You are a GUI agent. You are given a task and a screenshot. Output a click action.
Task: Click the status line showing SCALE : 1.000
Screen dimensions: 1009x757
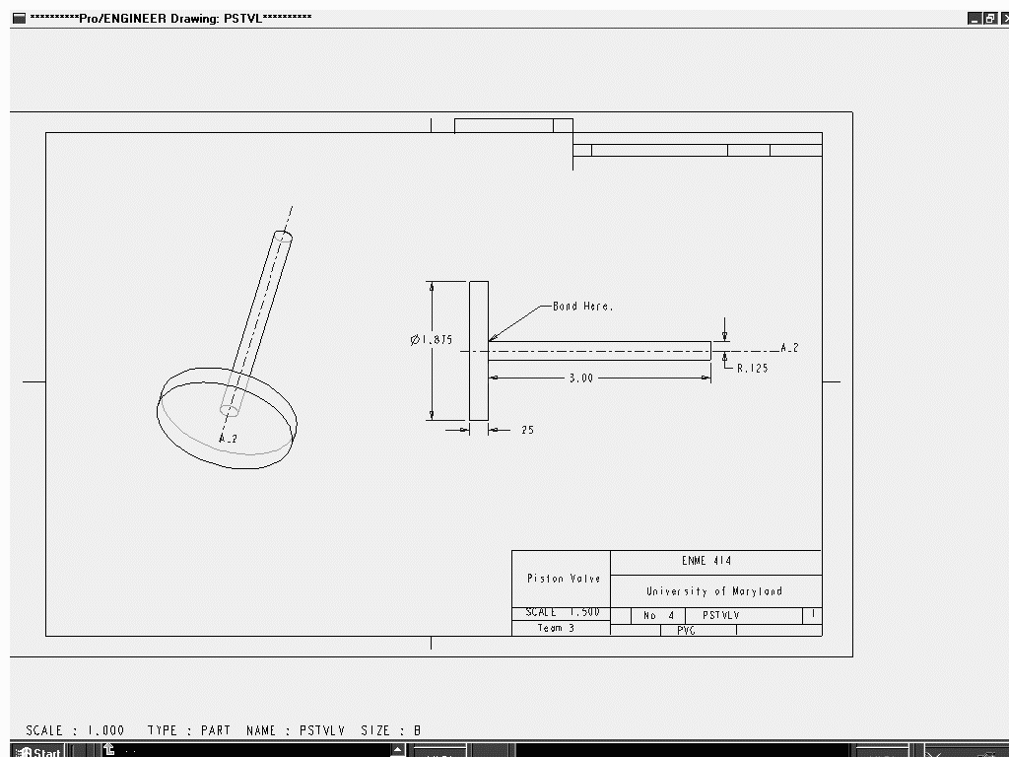pos(76,730)
